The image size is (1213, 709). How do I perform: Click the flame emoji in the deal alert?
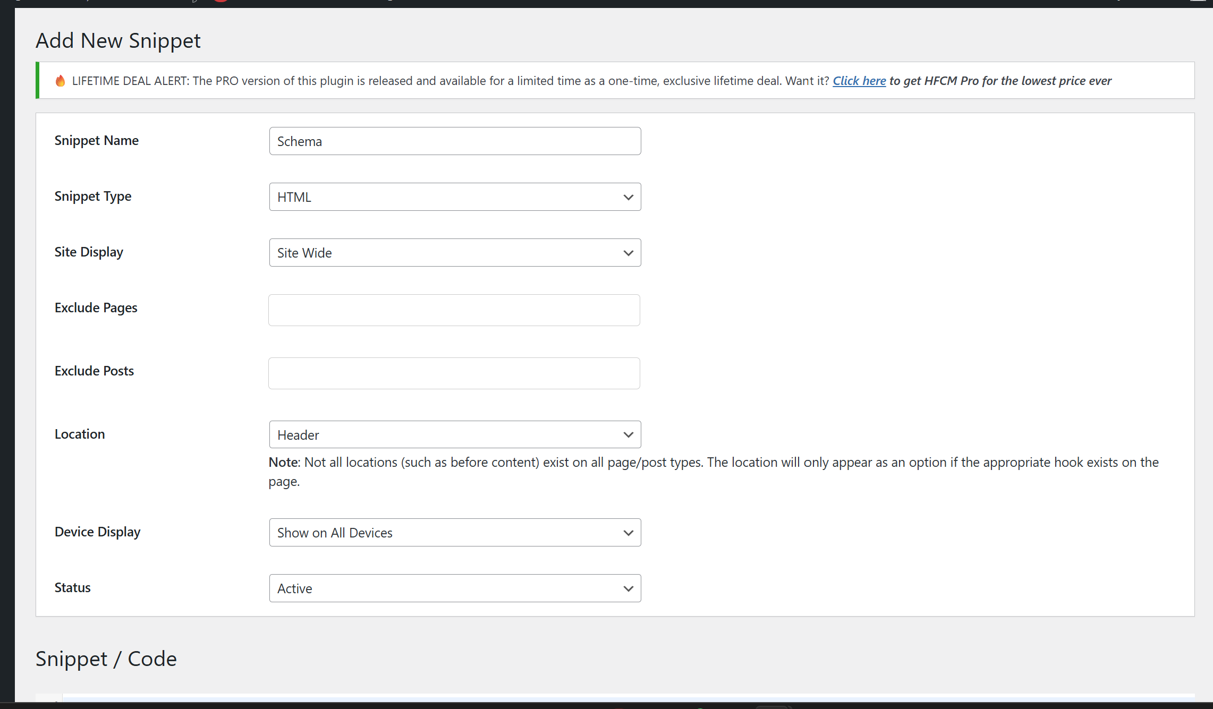click(60, 80)
